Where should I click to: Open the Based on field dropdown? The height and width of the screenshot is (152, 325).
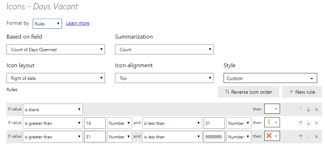pos(56,49)
